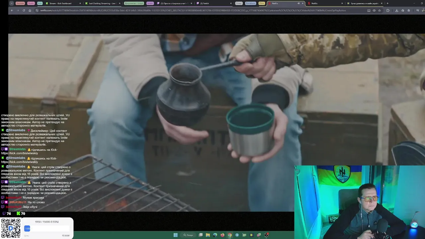Click the donation goal progress bar
Screen dimensions: 425x239
[x=46, y=228]
